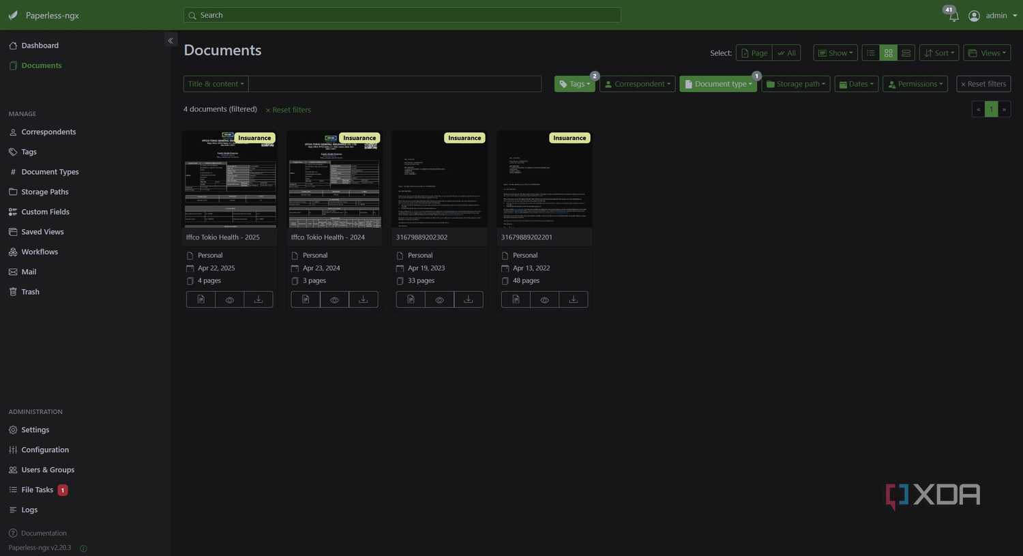The width and height of the screenshot is (1023, 556).
Task: Switch to small cards grid view
Action: pos(889,53)
